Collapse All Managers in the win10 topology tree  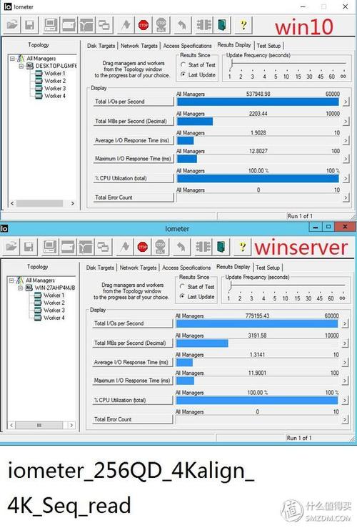[12, 59]
